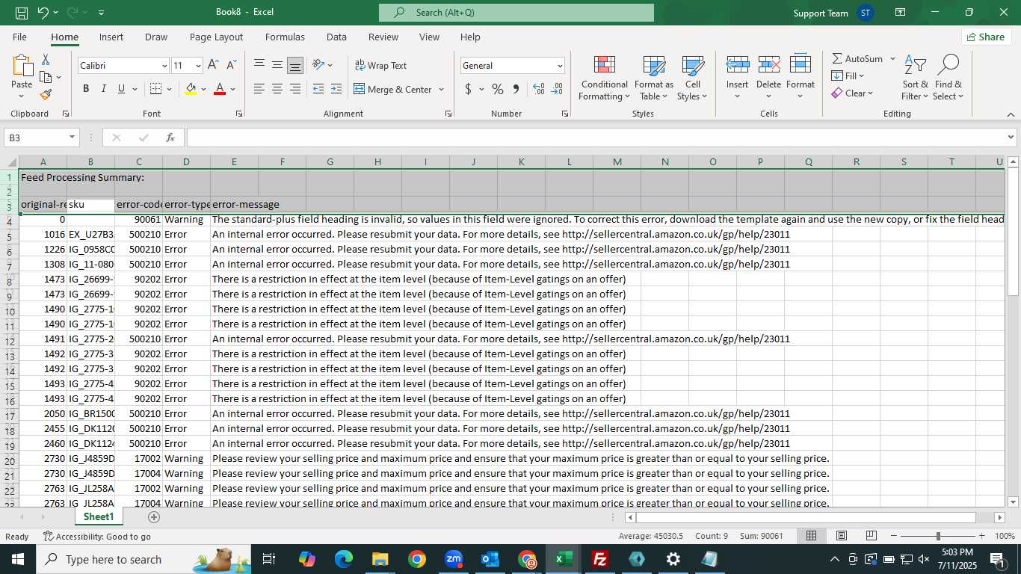Screen dimensions: 1021x574
Task: Click the Insert Function fx icon
Action: (x=170, y=138)
